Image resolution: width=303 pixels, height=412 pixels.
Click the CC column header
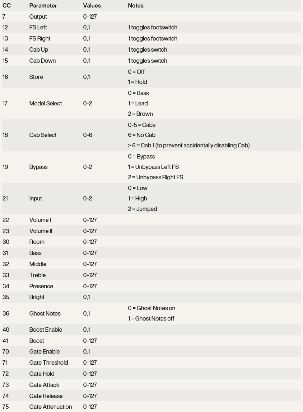tap(6, 6)
